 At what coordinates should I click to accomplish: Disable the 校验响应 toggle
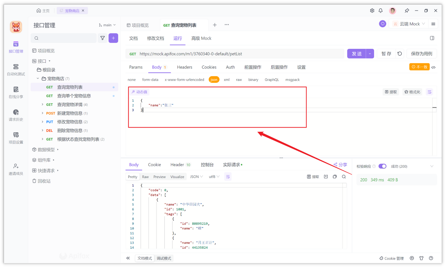click(382, 166)
